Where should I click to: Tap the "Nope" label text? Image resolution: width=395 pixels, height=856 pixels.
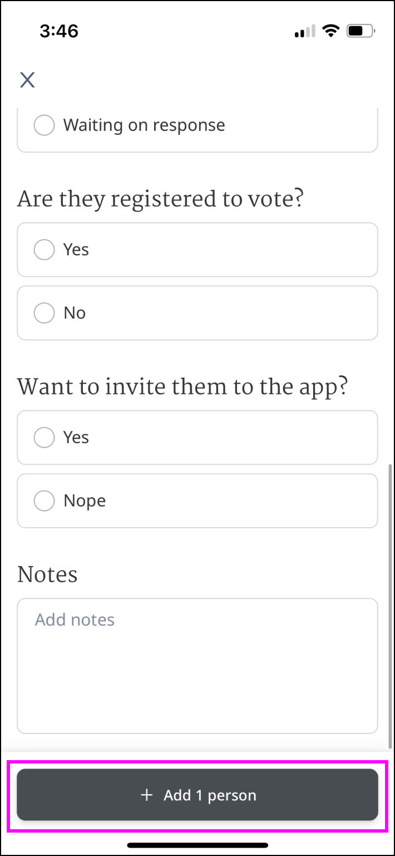85,500
